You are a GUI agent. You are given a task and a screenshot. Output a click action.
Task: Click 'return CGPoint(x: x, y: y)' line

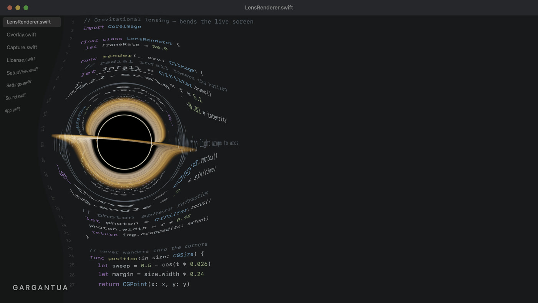(144, 284)
